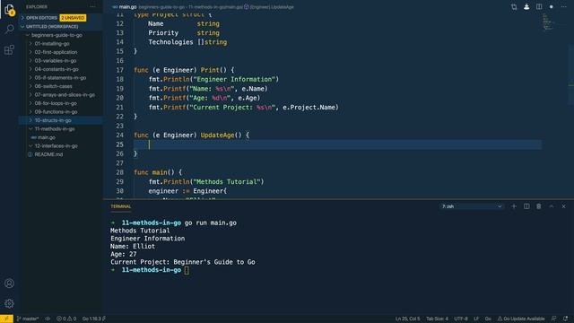Create a new terminal with plus icon
The image size is (574, 323).
(x=514, y=206)
